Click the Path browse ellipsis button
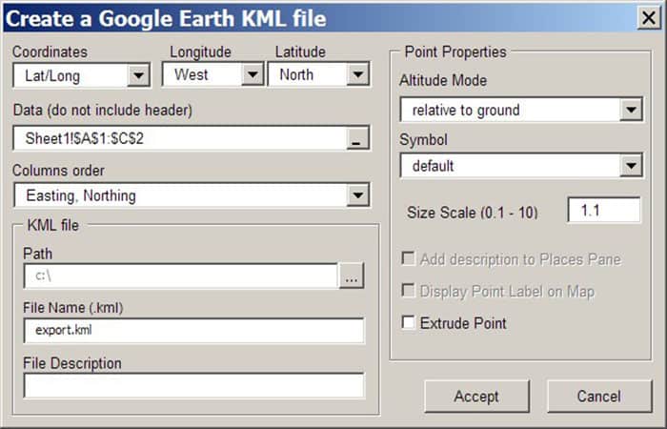This screenshot has width=667, height=429. tap(352, 276)
